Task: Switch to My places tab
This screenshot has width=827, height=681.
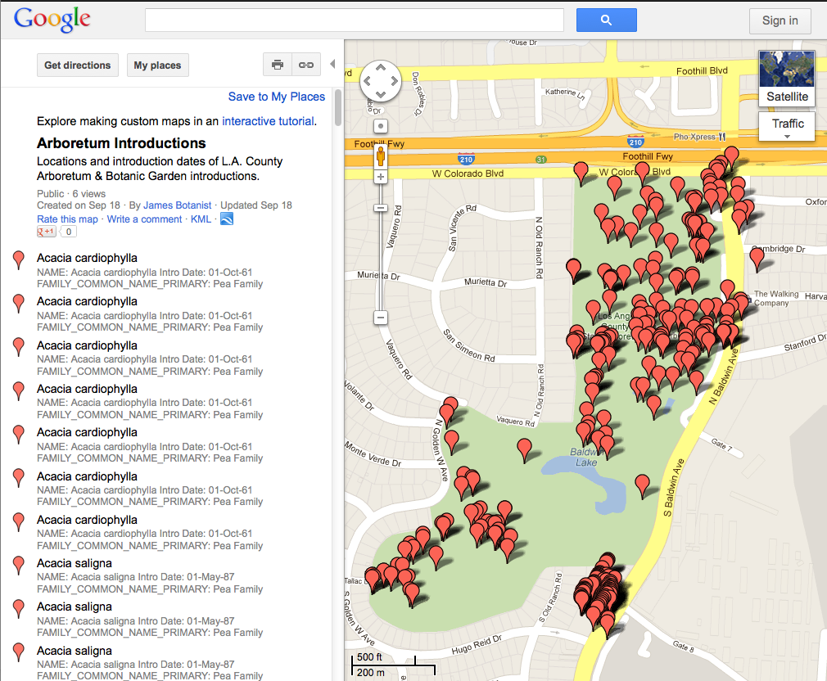Action: point(157,65)
